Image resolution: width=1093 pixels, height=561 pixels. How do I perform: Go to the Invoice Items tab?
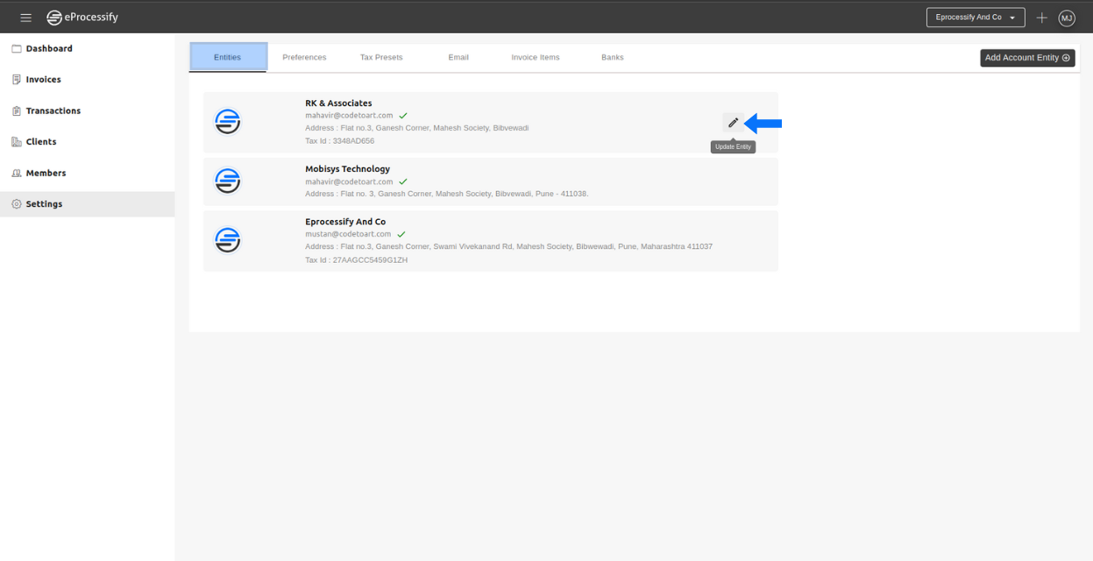(x=536, y=57)
